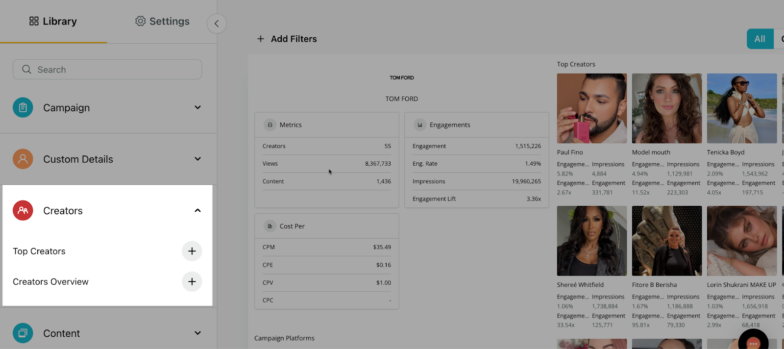The height and width of the screenshot is (349, 784).
Task: Click the Eng. Rate value 1.49%
Action: (x=533, y=164)
